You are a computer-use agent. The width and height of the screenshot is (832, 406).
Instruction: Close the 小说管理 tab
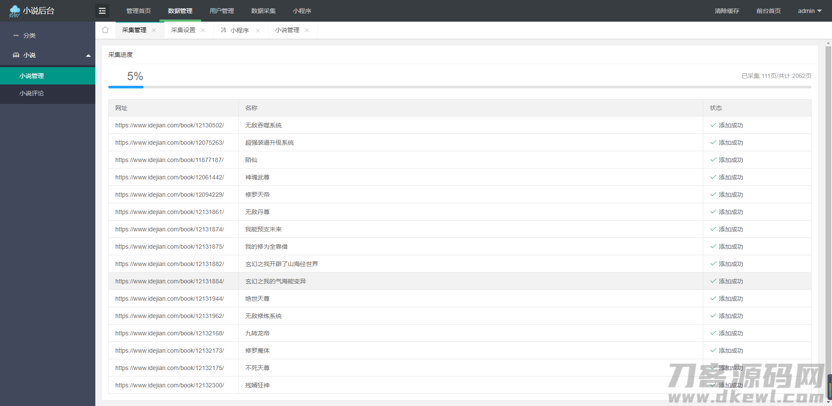pos(307,30)
